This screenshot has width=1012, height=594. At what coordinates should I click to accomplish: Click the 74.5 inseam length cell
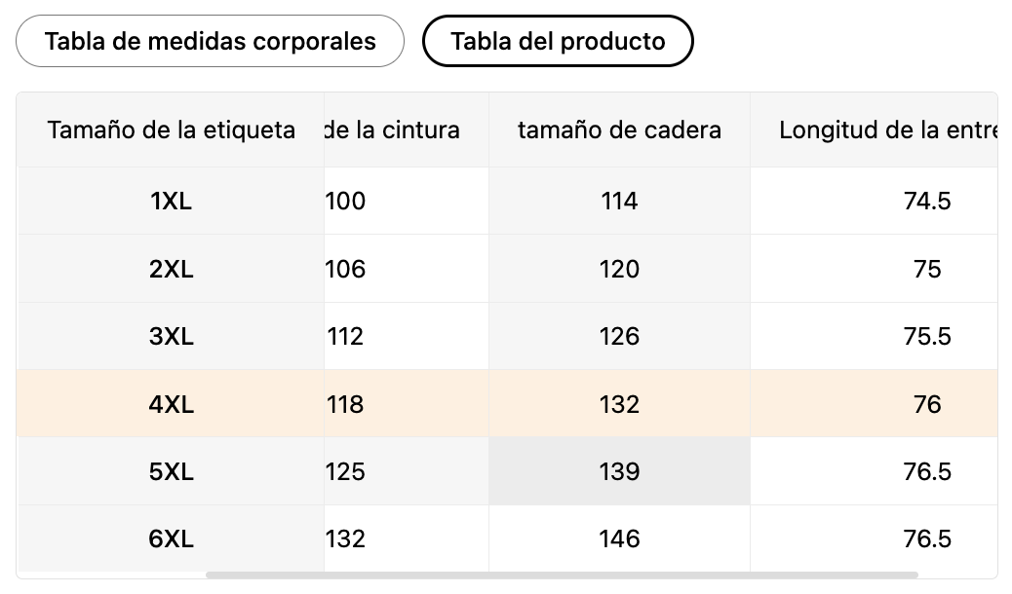coord(926,202)
